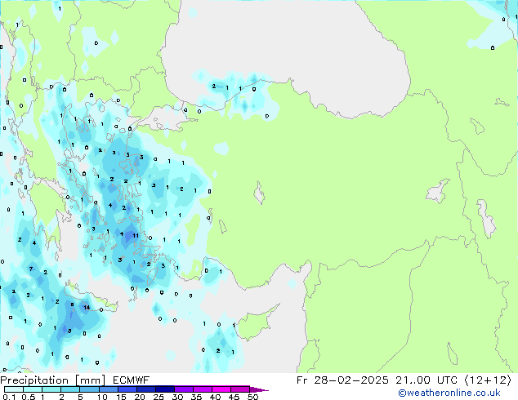Click the 'Precipitation [mm]' title text
The height and width of the screenshot is (400, 518).
tap(53, 380)
